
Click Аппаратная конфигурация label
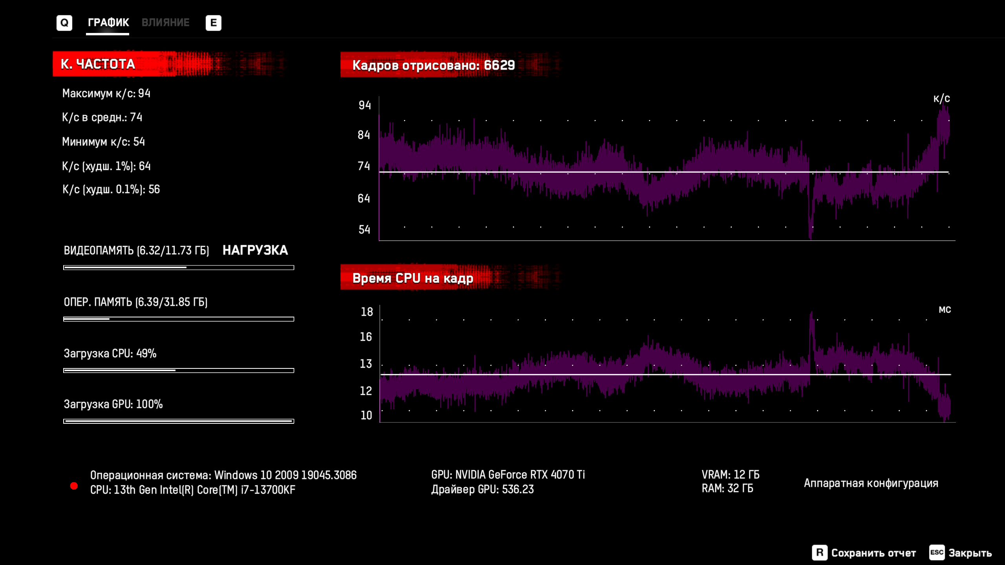[x=871, y=483]
